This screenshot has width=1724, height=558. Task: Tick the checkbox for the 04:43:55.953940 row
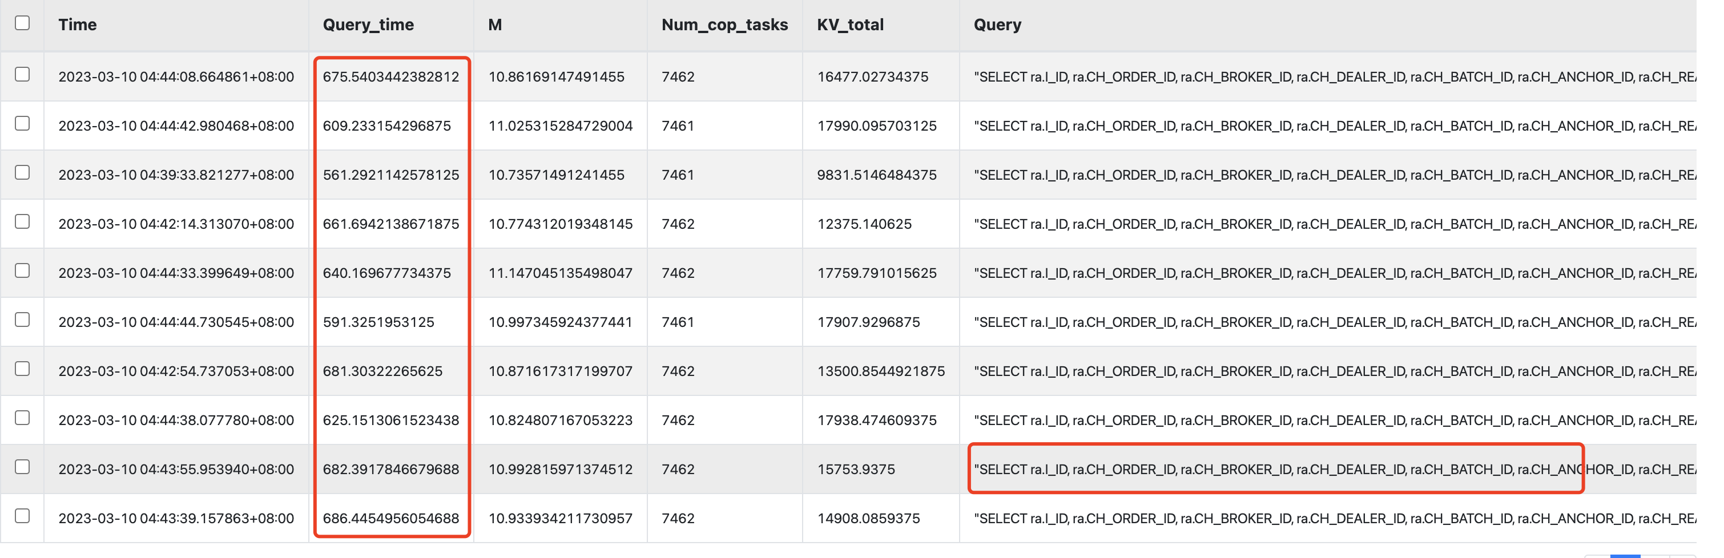tap(22, 467)
